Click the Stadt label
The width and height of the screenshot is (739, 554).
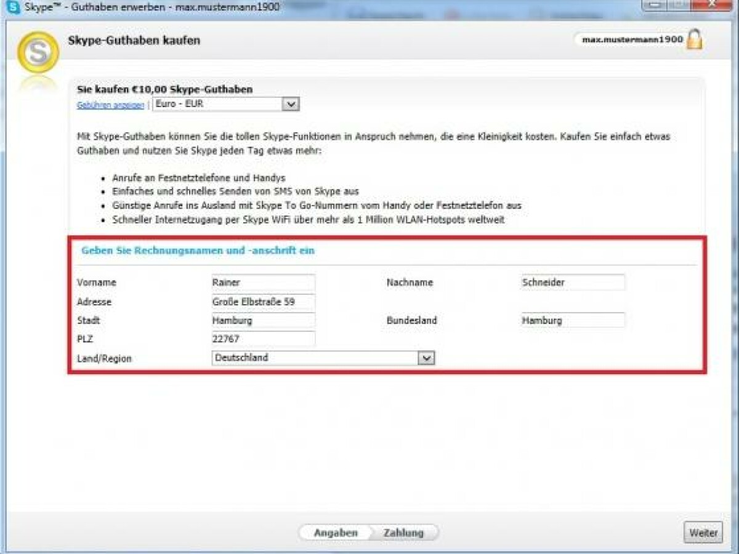coord(89,321)
